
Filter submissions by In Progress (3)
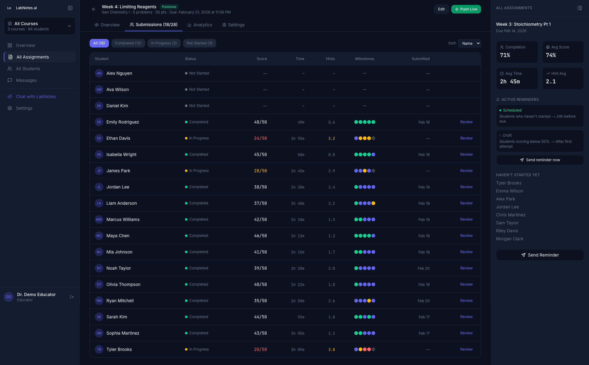[164, 43]
